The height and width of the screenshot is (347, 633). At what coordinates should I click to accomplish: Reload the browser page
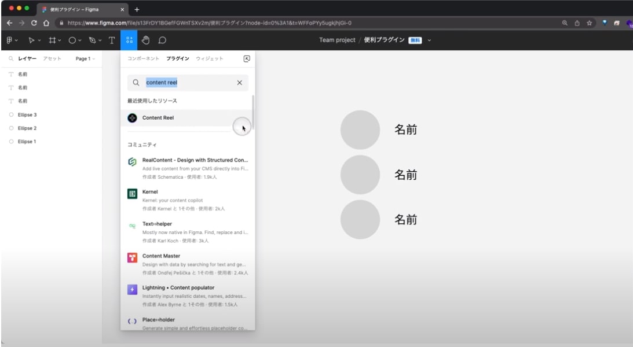pos(34,23)
